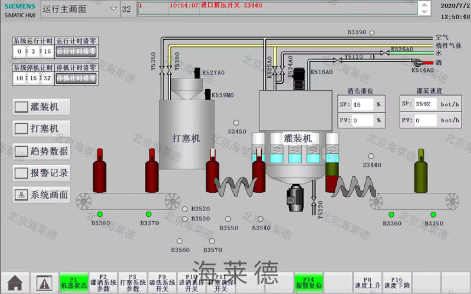The image size is (471, 294).
Task: Open the 运行主画面 screen selection dropdown
Action: click(x=80, y=9)
